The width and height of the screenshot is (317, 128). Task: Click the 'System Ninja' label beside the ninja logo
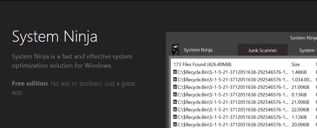point(198,50)
